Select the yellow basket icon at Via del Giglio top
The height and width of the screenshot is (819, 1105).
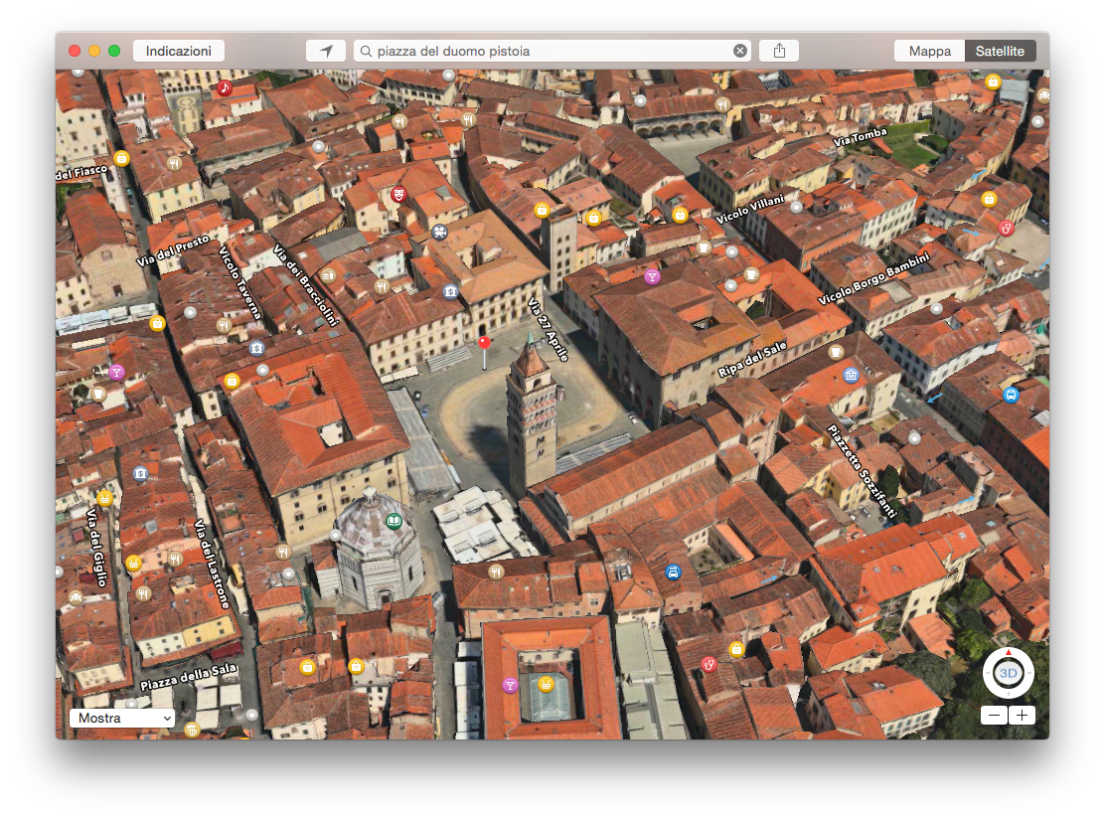point(104,498)
